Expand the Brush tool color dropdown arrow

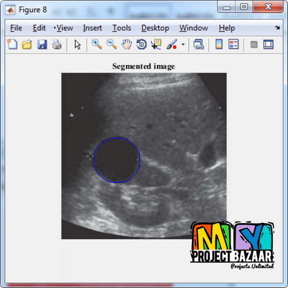183,45
